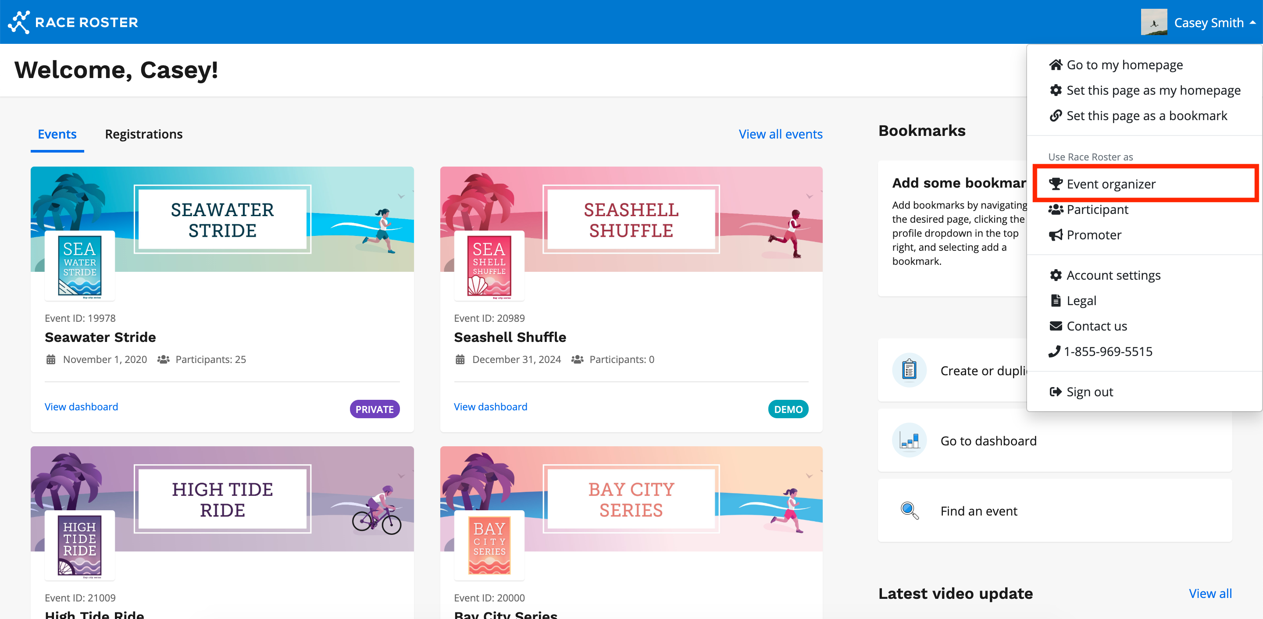Viewport: 1263px width, 619px height.
Task: Choose Event organizer from the menu
Action: (x=1110, y=184)
